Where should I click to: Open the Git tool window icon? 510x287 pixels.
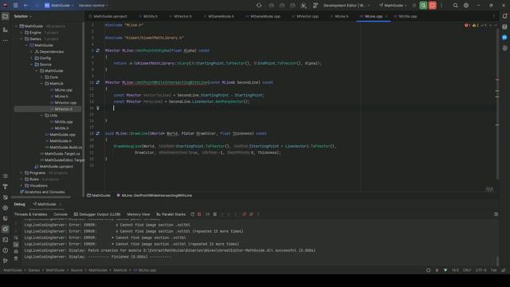coord(6,261)
